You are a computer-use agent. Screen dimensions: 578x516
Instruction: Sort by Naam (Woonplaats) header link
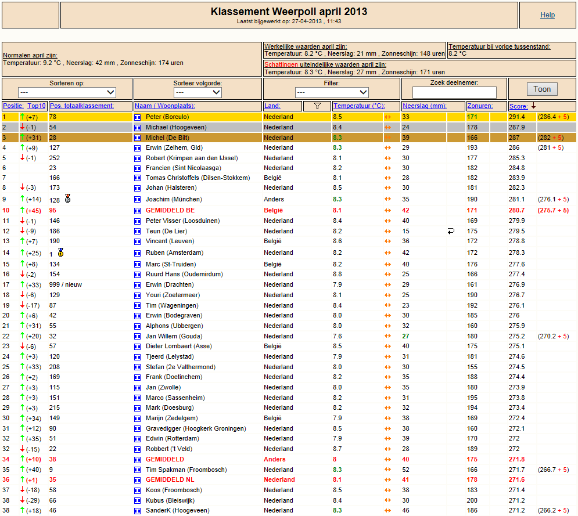[165, 106]
